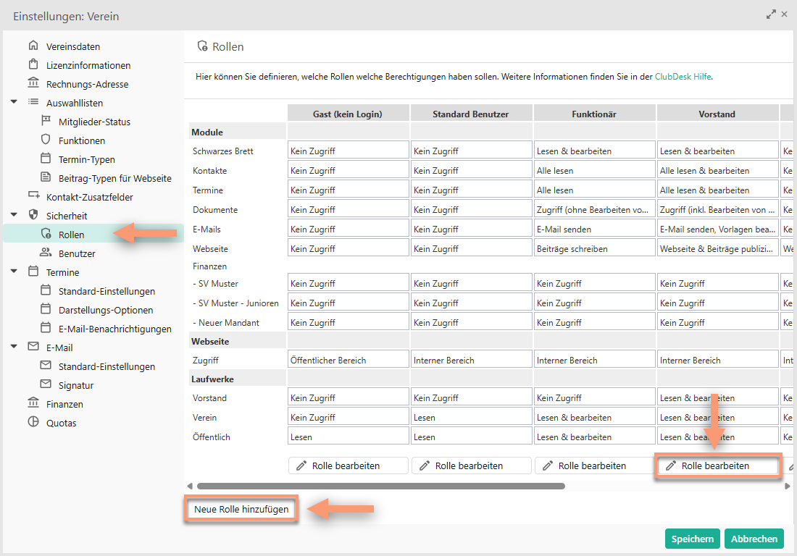
Task: Edit the Standard Benutzer role
Action: click(x=472, y=466)
